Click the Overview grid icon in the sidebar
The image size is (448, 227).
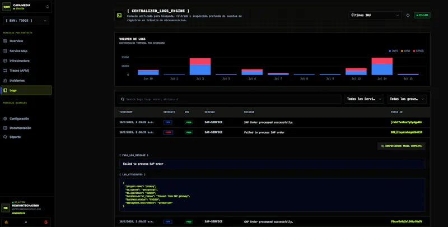click(x=5, y=41)
